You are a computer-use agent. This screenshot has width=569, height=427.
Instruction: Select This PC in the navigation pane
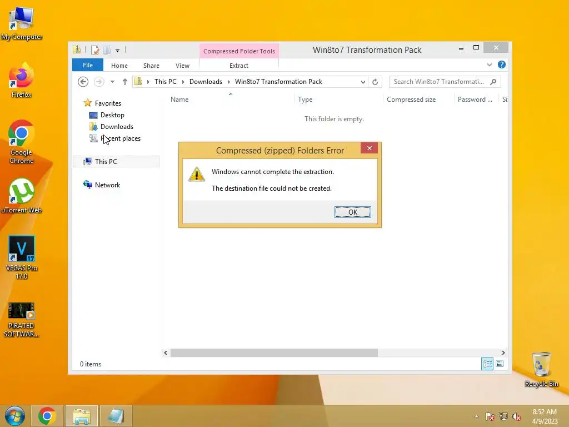tap(116, 162)
